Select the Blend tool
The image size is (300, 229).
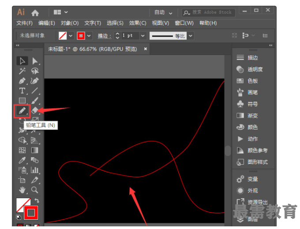click(x=35, y=160)
